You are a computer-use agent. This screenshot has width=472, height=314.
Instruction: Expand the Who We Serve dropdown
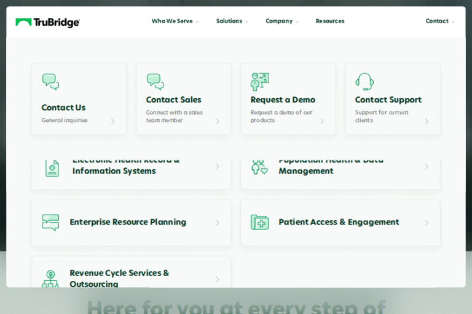click(175, 21)
